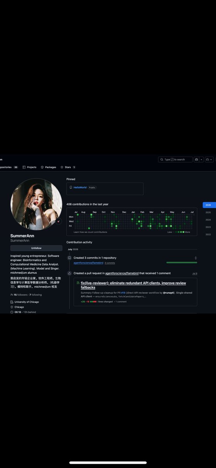Open the '3 commits' link
The width and height of the screenshot is (216, 468).
click(x=110, y=263)
